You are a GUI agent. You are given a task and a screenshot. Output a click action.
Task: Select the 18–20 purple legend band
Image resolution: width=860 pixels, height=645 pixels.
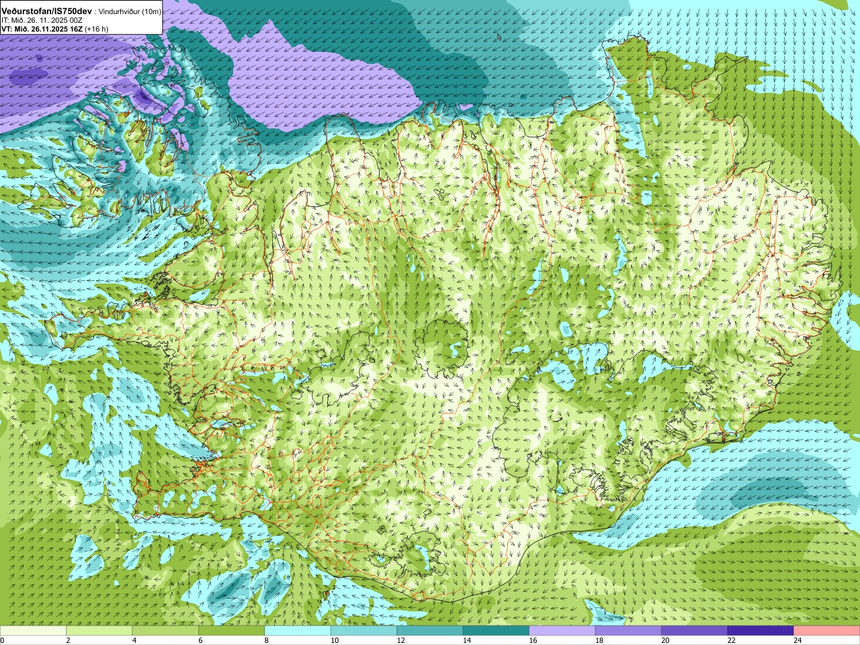point(628,631)
